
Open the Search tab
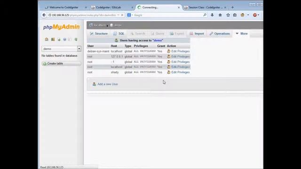[138, 33]
